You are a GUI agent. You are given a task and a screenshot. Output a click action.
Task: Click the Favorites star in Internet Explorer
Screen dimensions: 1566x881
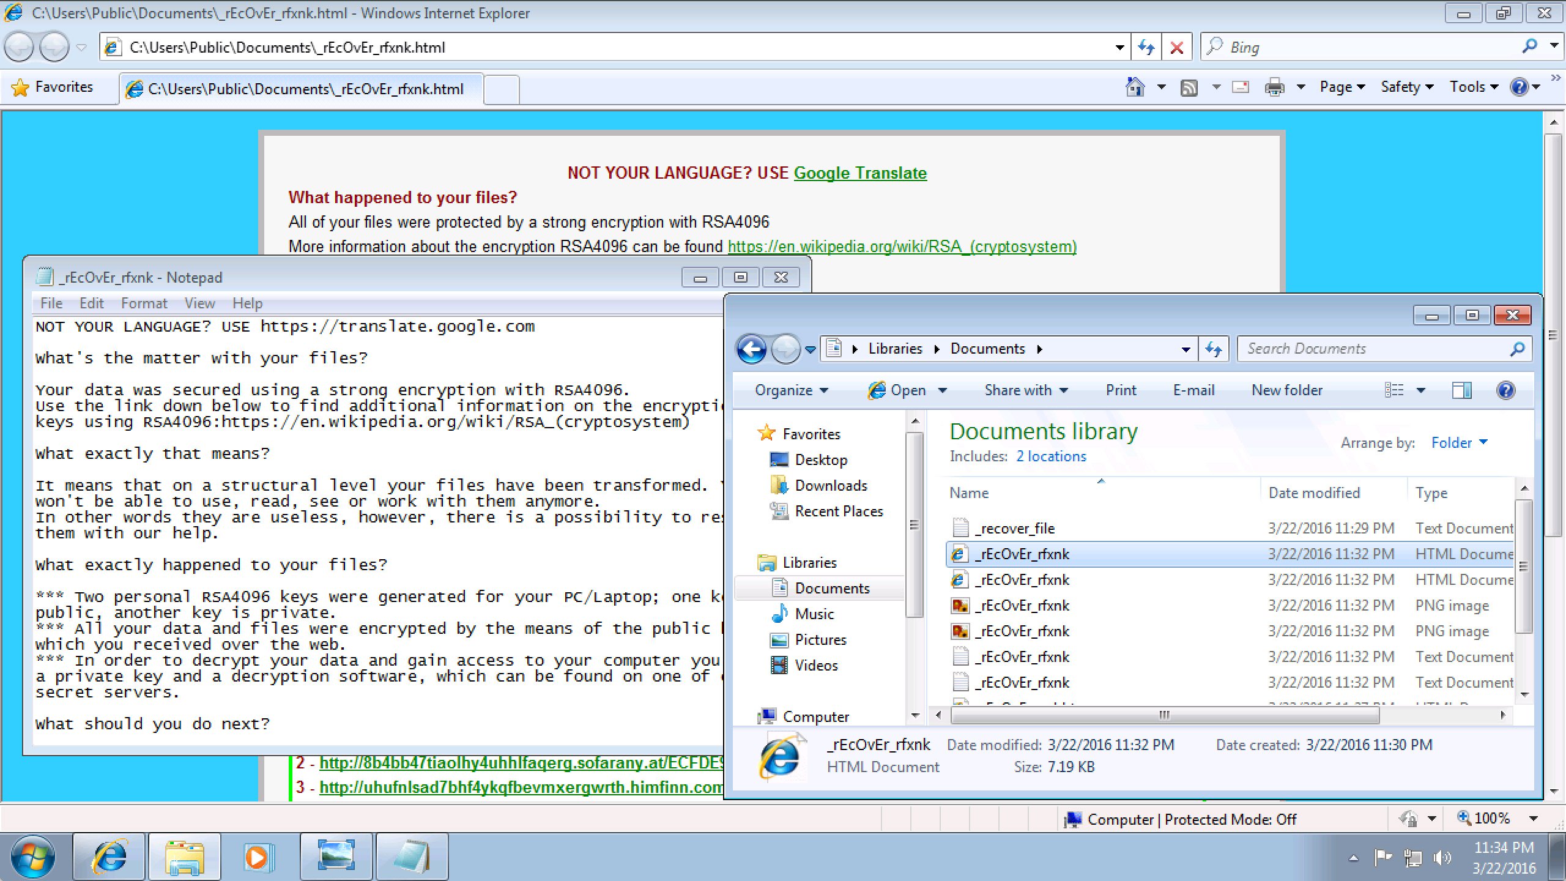(x=20, y=87)
